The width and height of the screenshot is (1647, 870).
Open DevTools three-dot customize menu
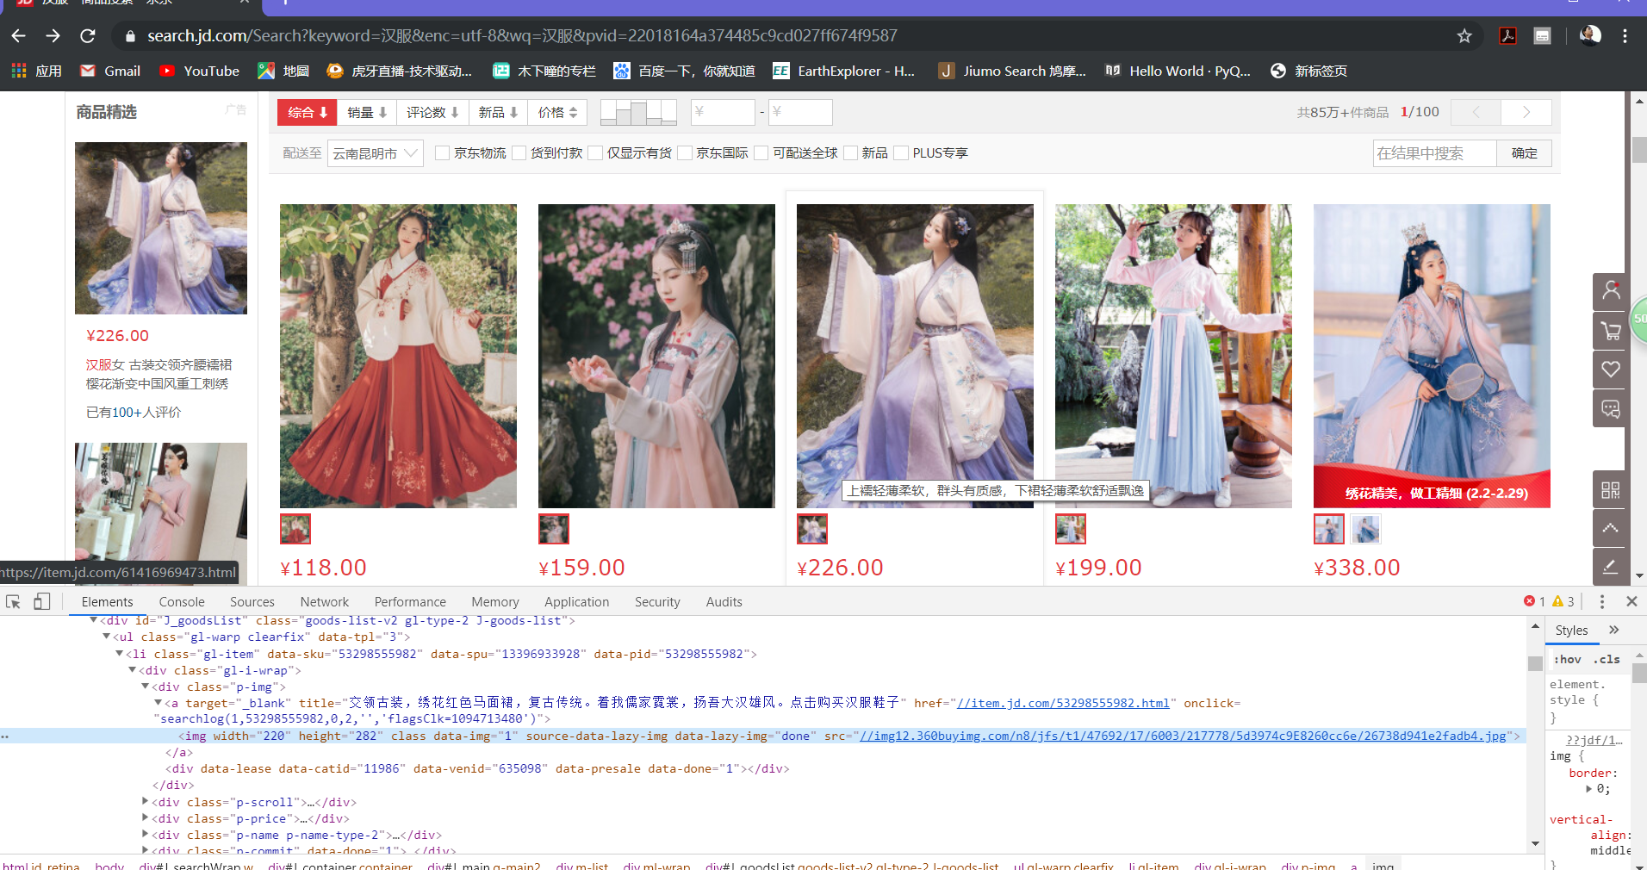pos(1601,601)
